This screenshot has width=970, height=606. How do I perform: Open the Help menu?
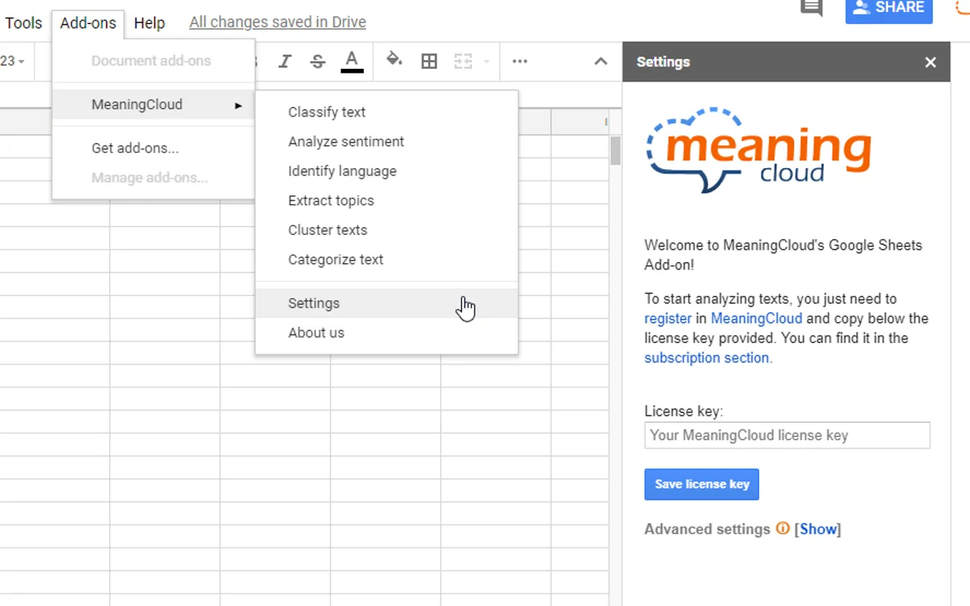(149, 23)
